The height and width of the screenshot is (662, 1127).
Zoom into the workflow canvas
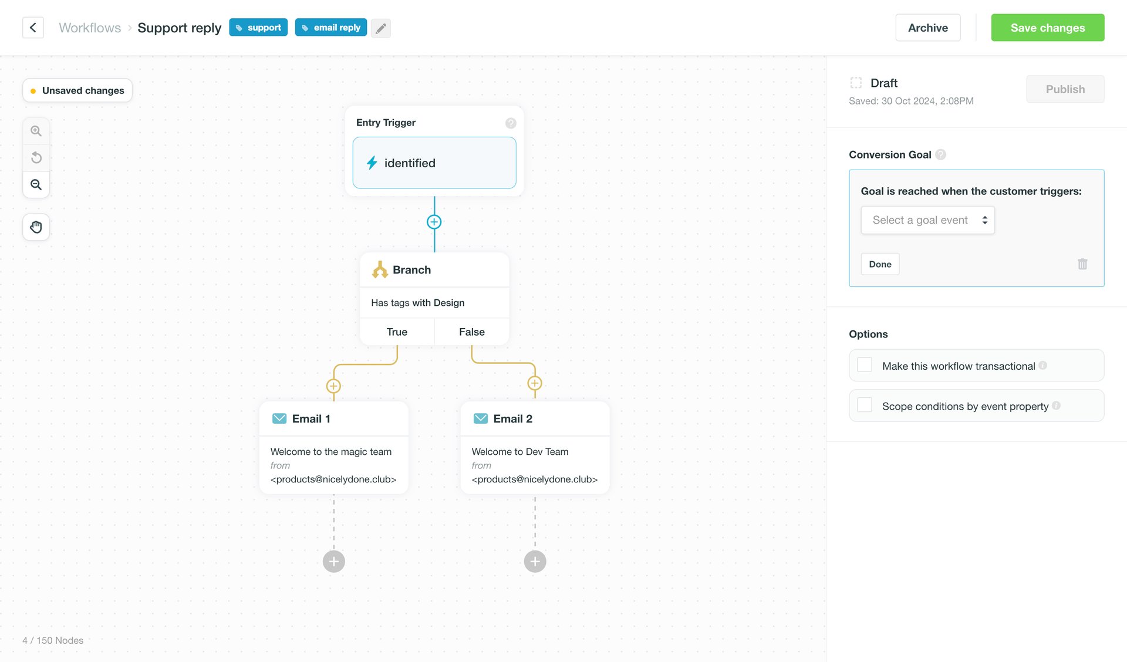36,130
